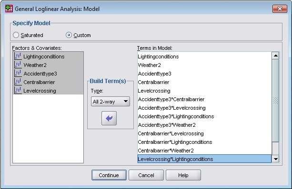Click the Weather2 variable icon in factors list
Screen dimensions: 292x189
[x=18, y=65]
